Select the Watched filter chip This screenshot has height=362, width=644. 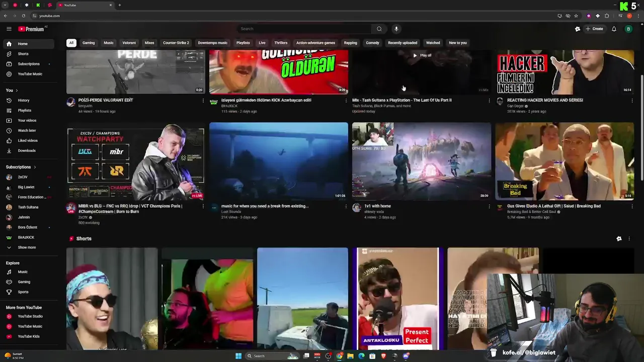(x=433, y=43)
